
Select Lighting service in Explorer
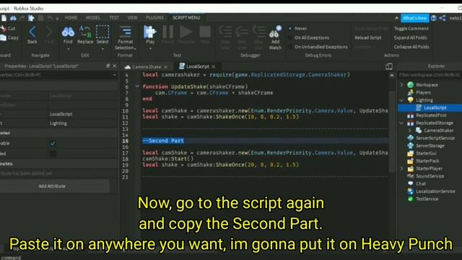click(424, 100)
